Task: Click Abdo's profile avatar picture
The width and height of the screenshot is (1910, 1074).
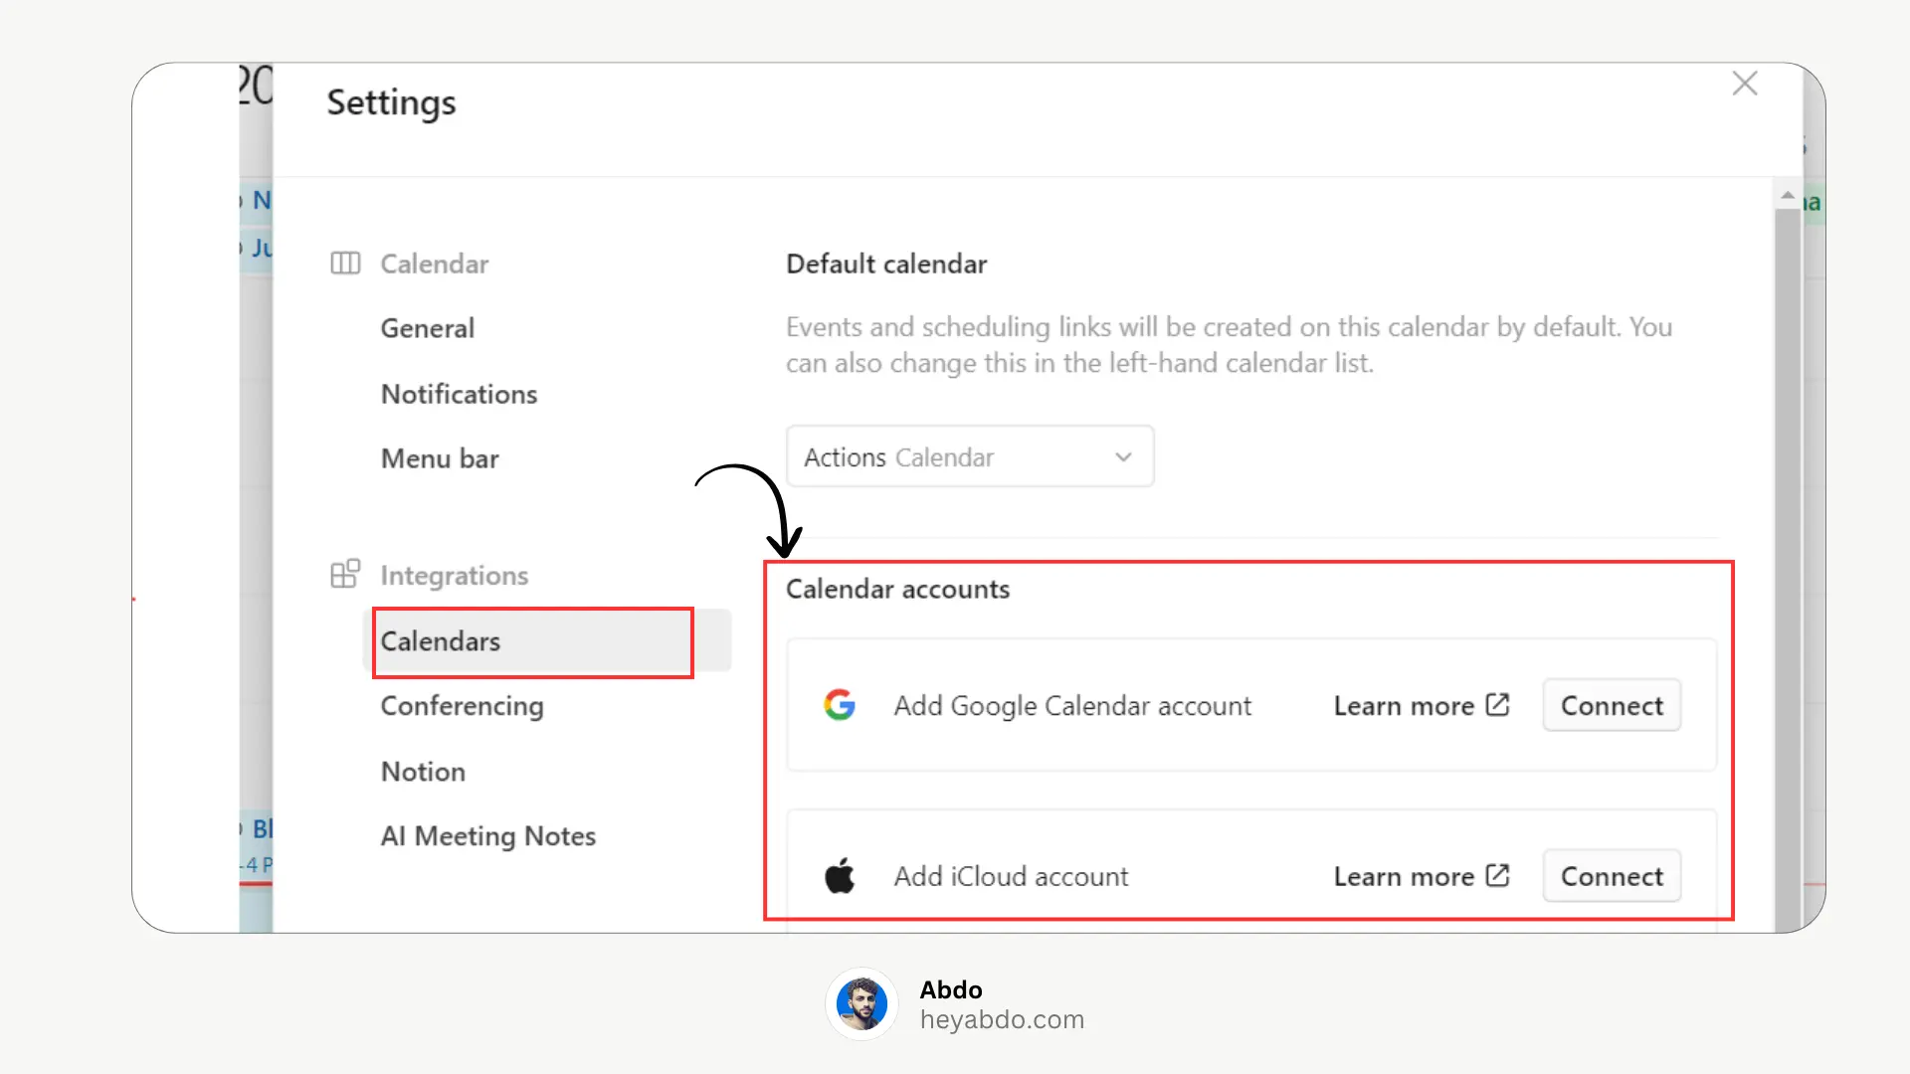Action: (x=861, y=1003)
